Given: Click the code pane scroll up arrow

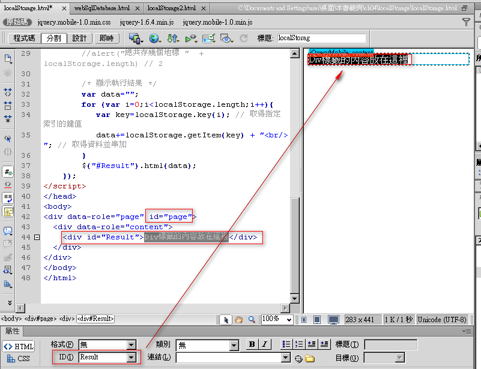Looking at the screenshot, I should (294, 54).
